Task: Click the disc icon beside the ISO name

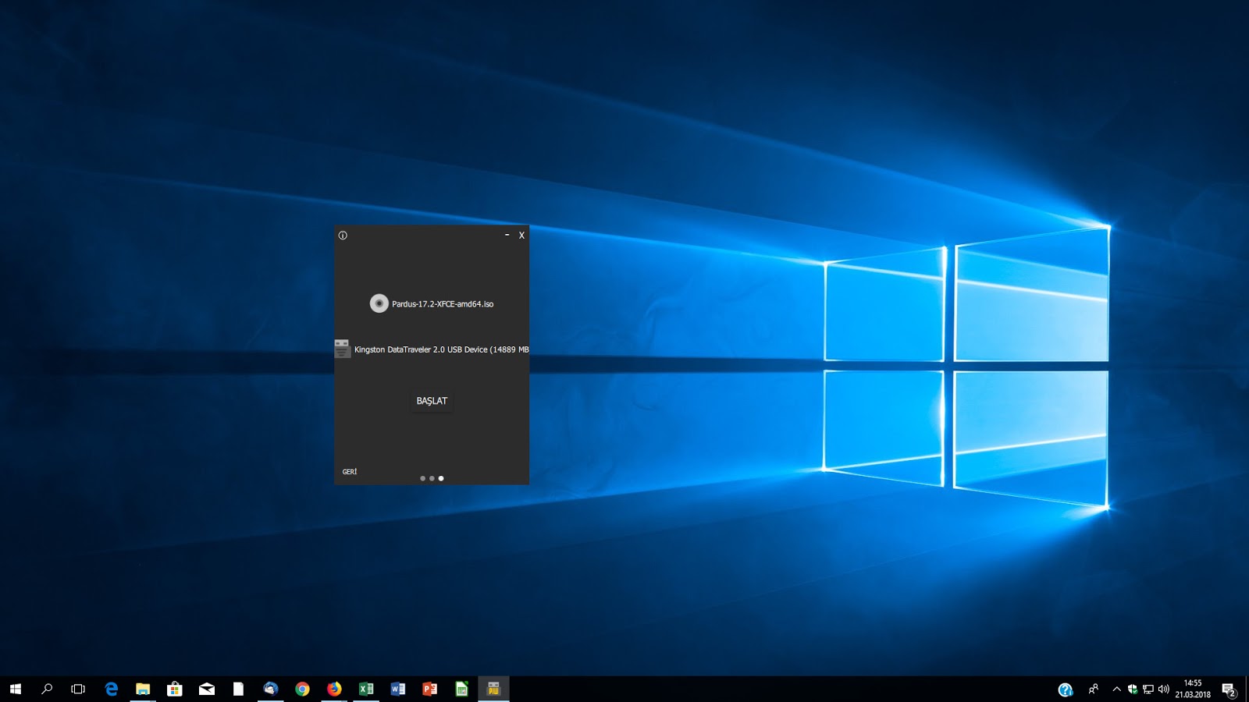Action: coord(379,303)
